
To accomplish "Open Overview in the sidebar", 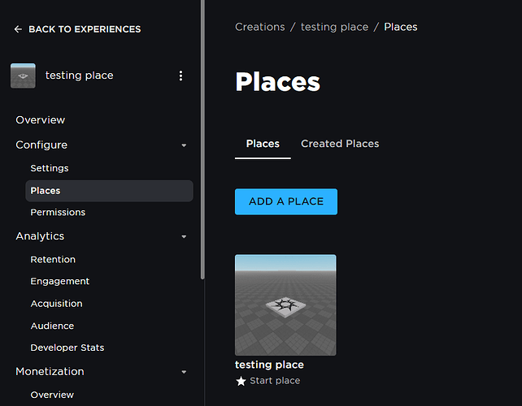I will [x=41, y=120].
